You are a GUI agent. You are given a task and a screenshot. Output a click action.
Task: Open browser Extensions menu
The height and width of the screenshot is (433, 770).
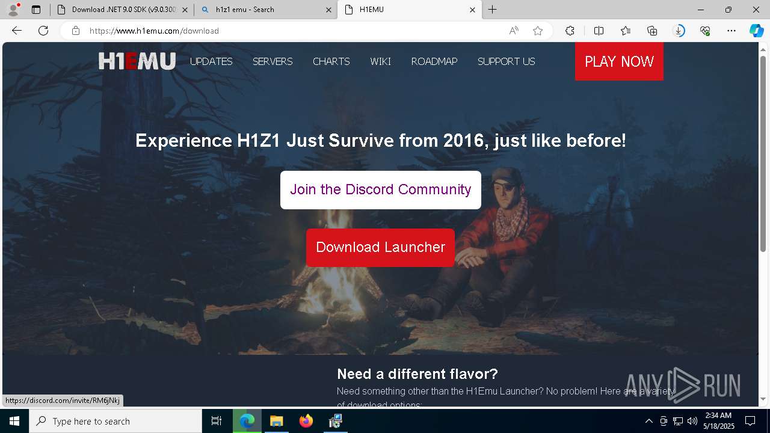click(570, 31)
